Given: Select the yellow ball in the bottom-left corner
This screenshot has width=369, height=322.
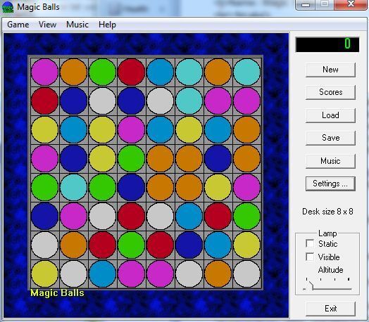Looking at the screenshot, I should click(x=44, y=274).
